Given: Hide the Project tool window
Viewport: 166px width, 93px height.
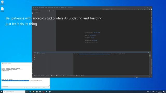Looking at the screenshot, I should pos(55,11).
